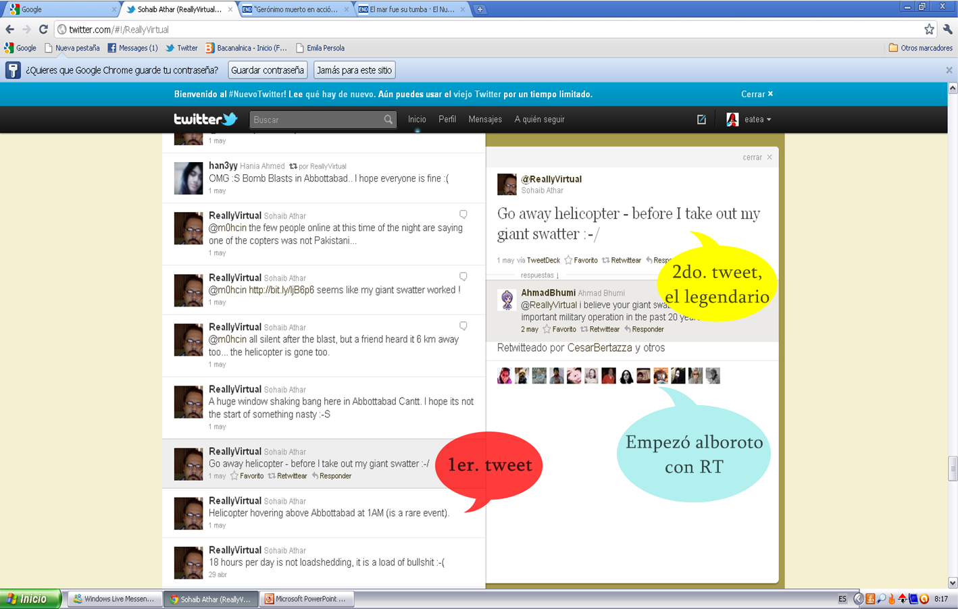Go back with the browser back arrow
The width and height of the screenshot is (958, 609).
[9, 29]
